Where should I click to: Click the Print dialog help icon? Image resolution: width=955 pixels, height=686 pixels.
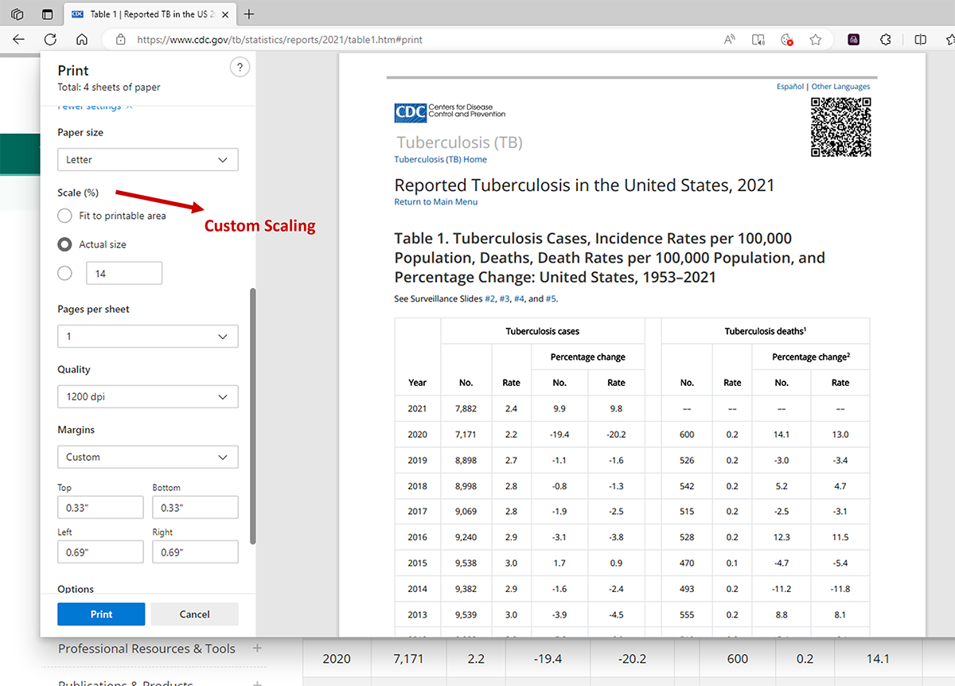point(240,68)
